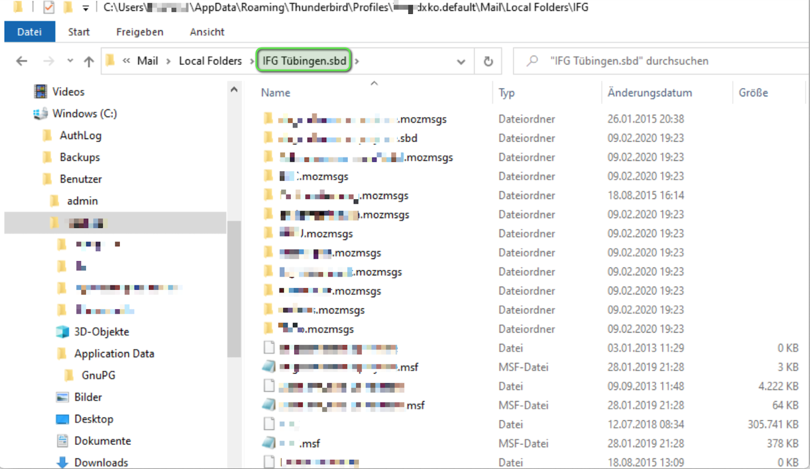Select the 3D-Objekte folder icon
Viewport: 810px width, 469px height.
click(62, 332)
